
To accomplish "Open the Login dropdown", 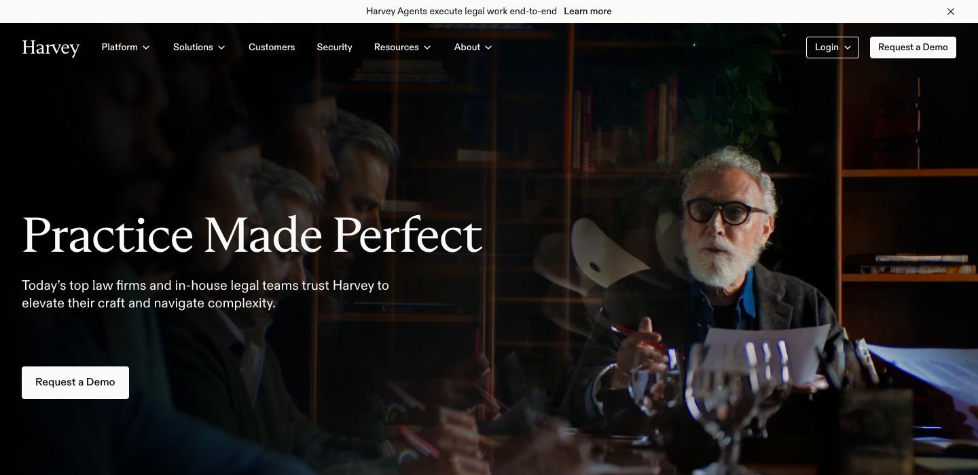I will (x=833, y=47).
